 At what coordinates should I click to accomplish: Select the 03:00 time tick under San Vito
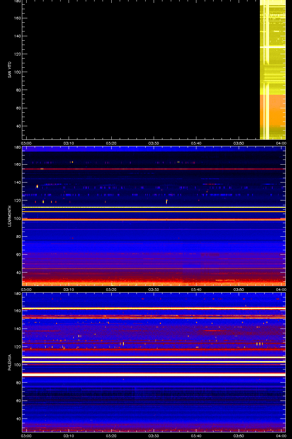pos(26,143)
